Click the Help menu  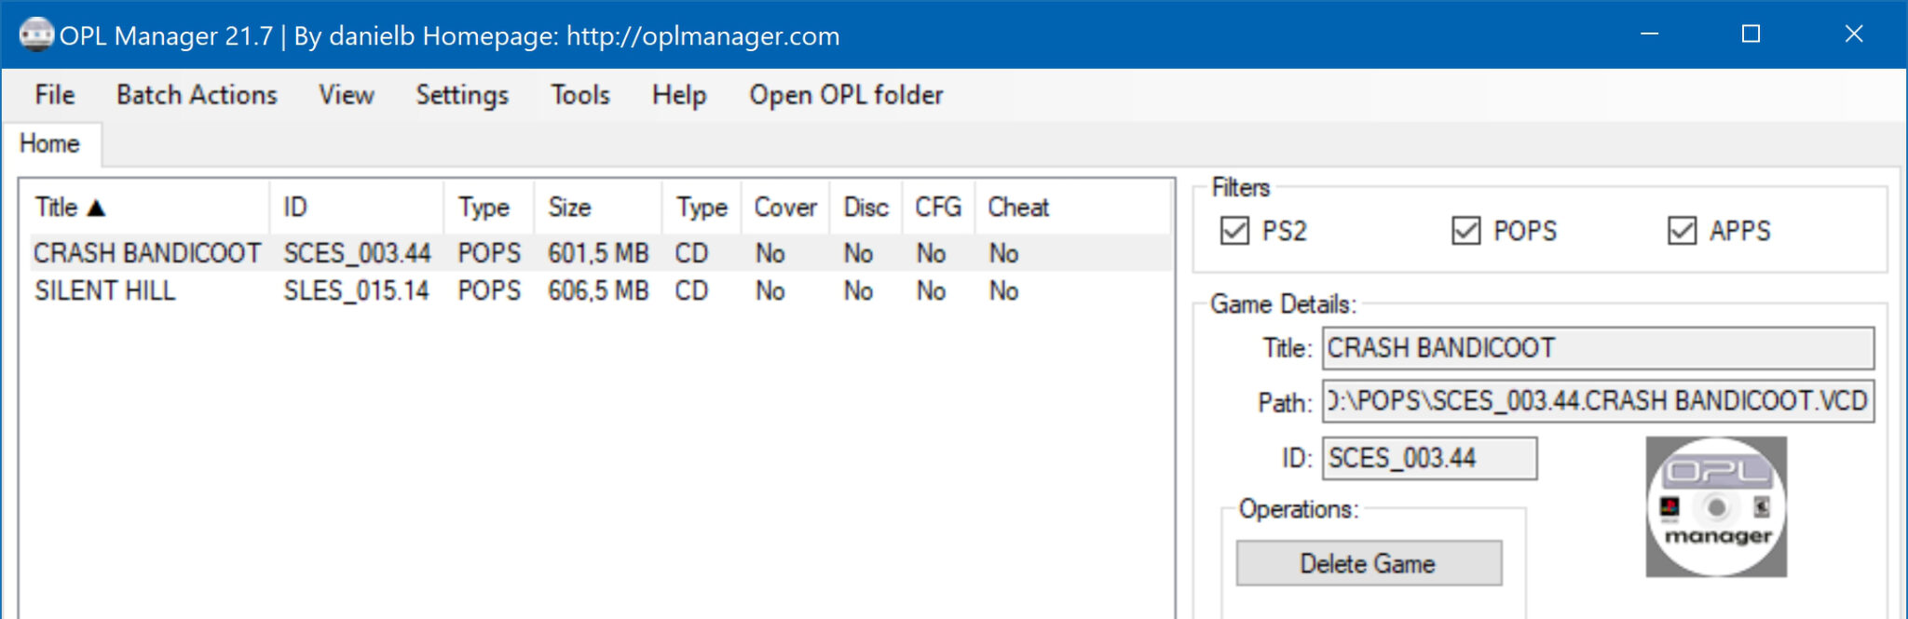coord(678,95)
